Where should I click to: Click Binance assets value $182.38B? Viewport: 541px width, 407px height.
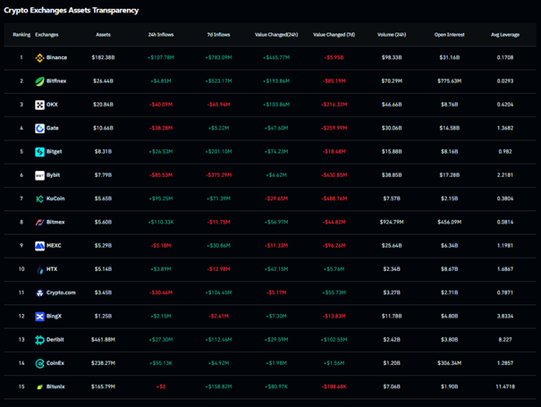(x=104, y=58)
